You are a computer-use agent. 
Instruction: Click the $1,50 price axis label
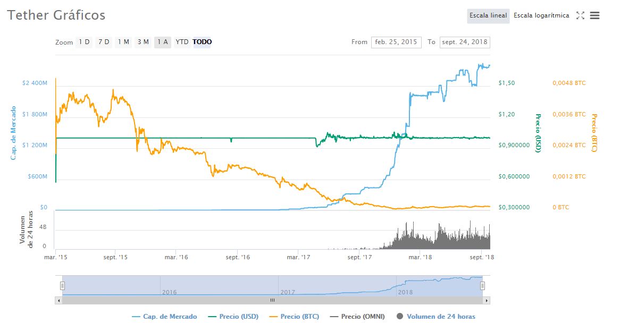tap(507, 83)
